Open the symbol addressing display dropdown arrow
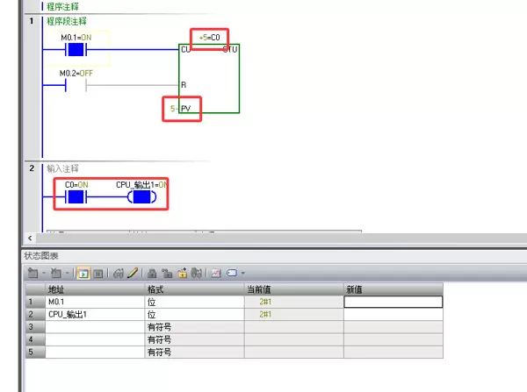The height and width of the screenshot is (392, 527). click(243, 273)
